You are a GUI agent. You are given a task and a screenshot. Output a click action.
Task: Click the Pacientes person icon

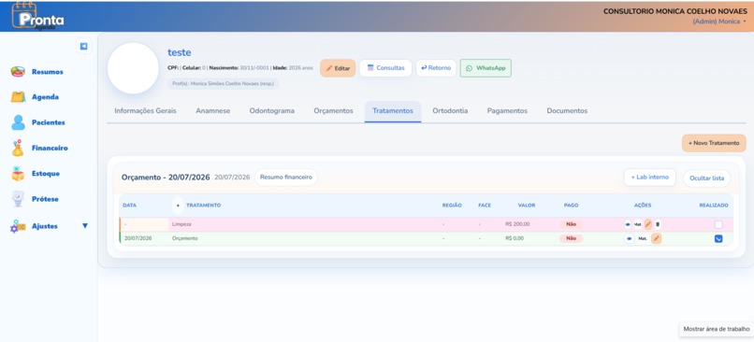[18, 122]
